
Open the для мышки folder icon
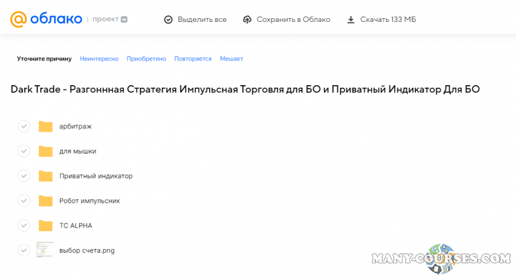[45, 151]
